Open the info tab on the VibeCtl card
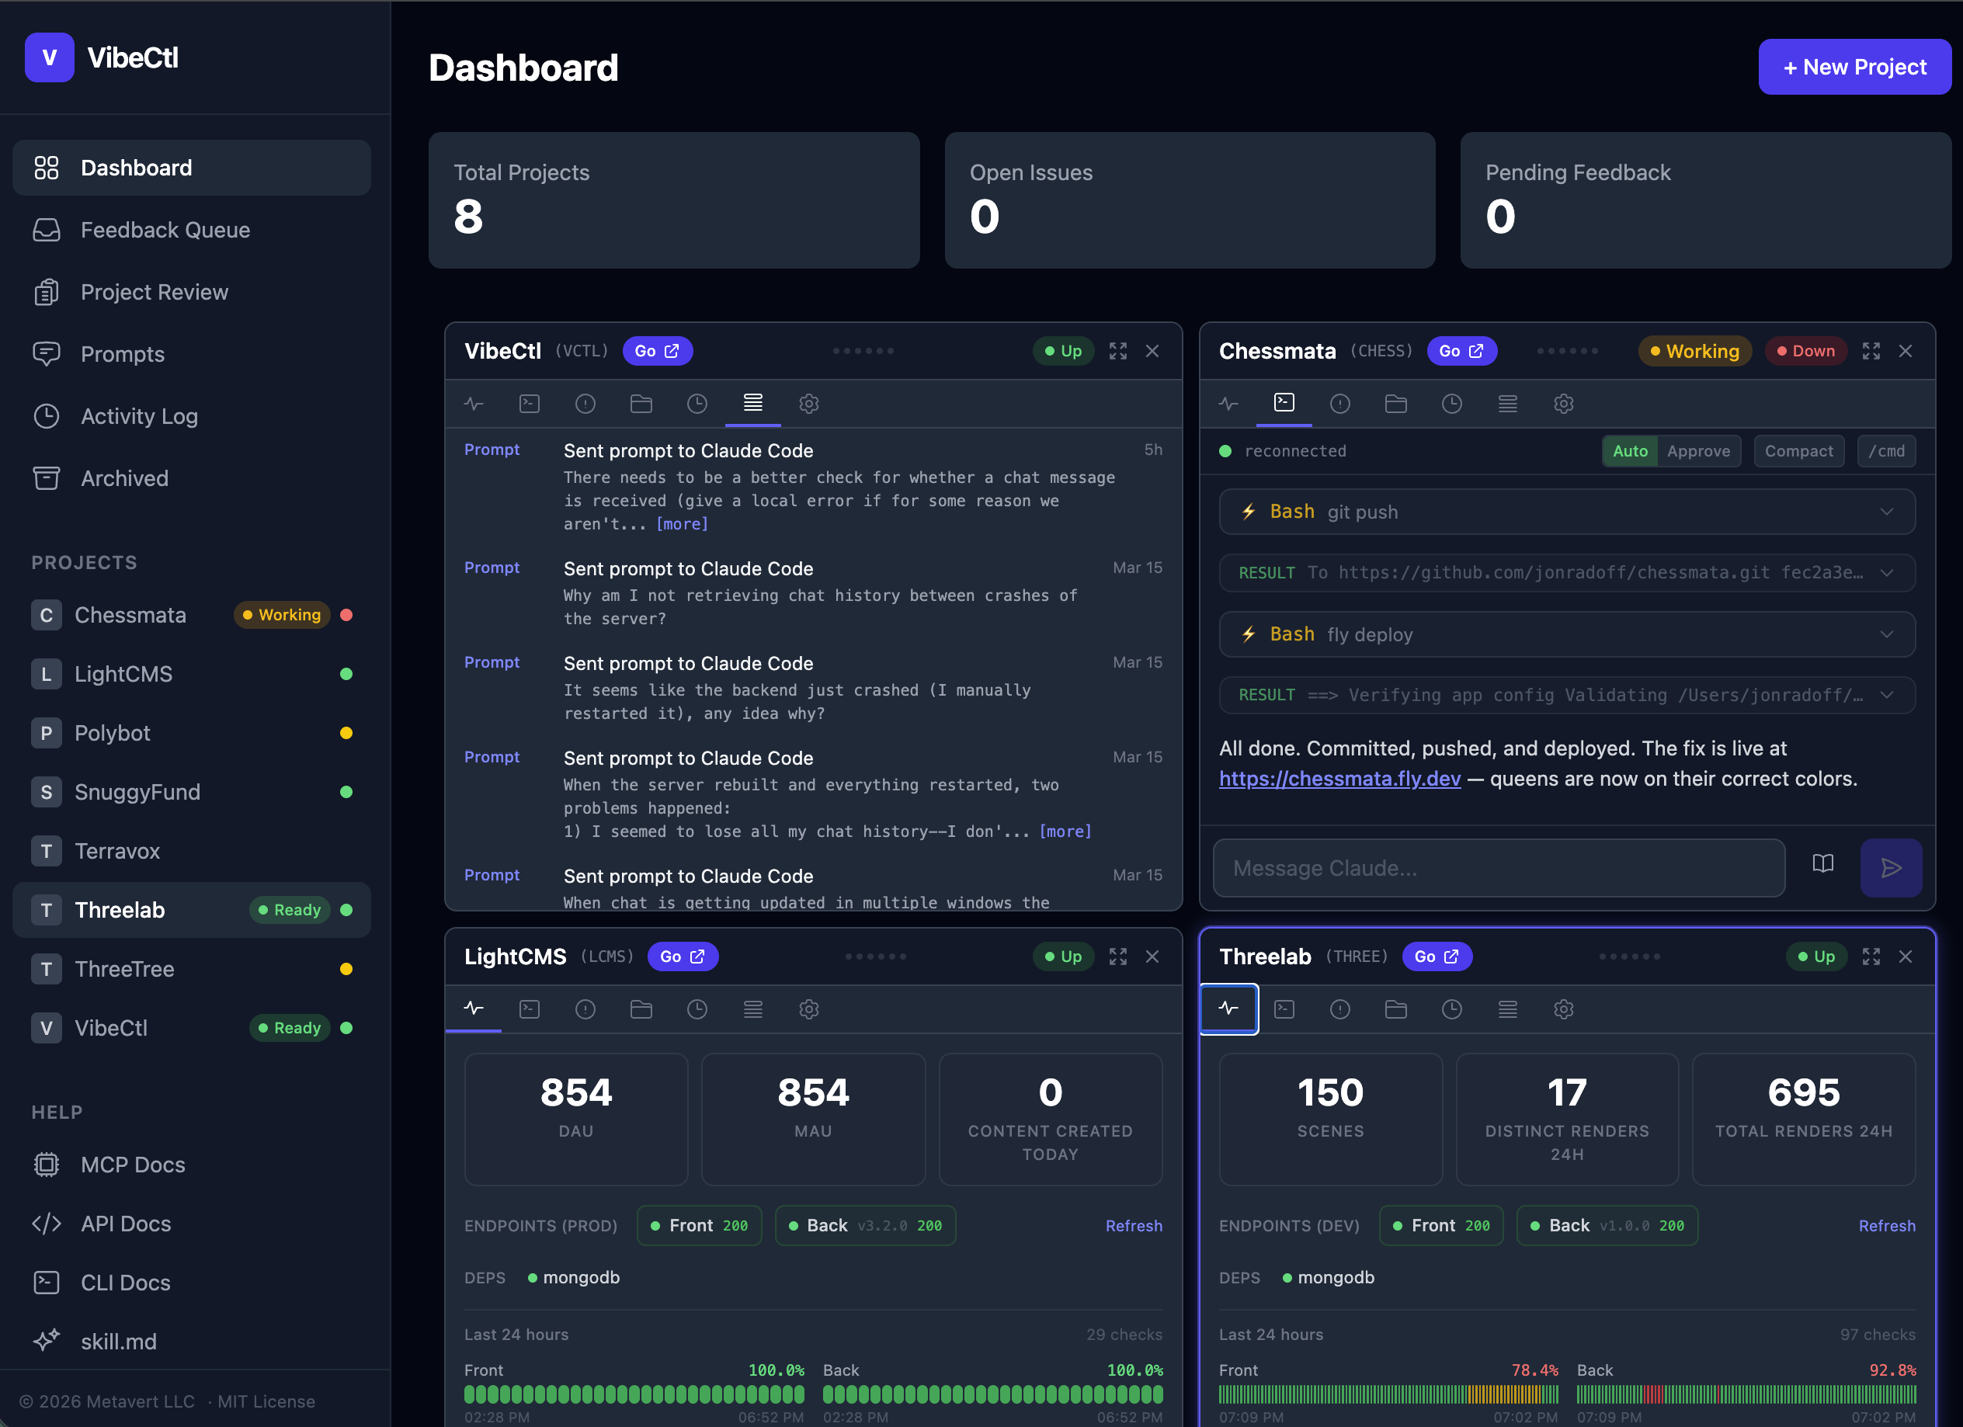This screenshot has height=1427, width=1963. coord(585,403)
